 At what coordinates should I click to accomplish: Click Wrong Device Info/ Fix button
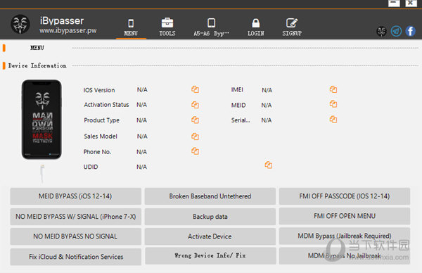point(210,256)
